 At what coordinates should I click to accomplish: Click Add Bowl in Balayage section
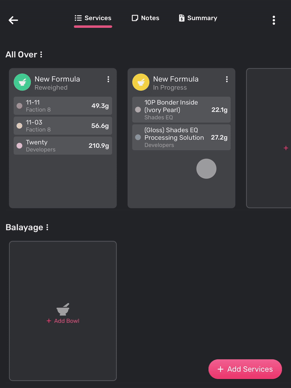pos(63,321)
